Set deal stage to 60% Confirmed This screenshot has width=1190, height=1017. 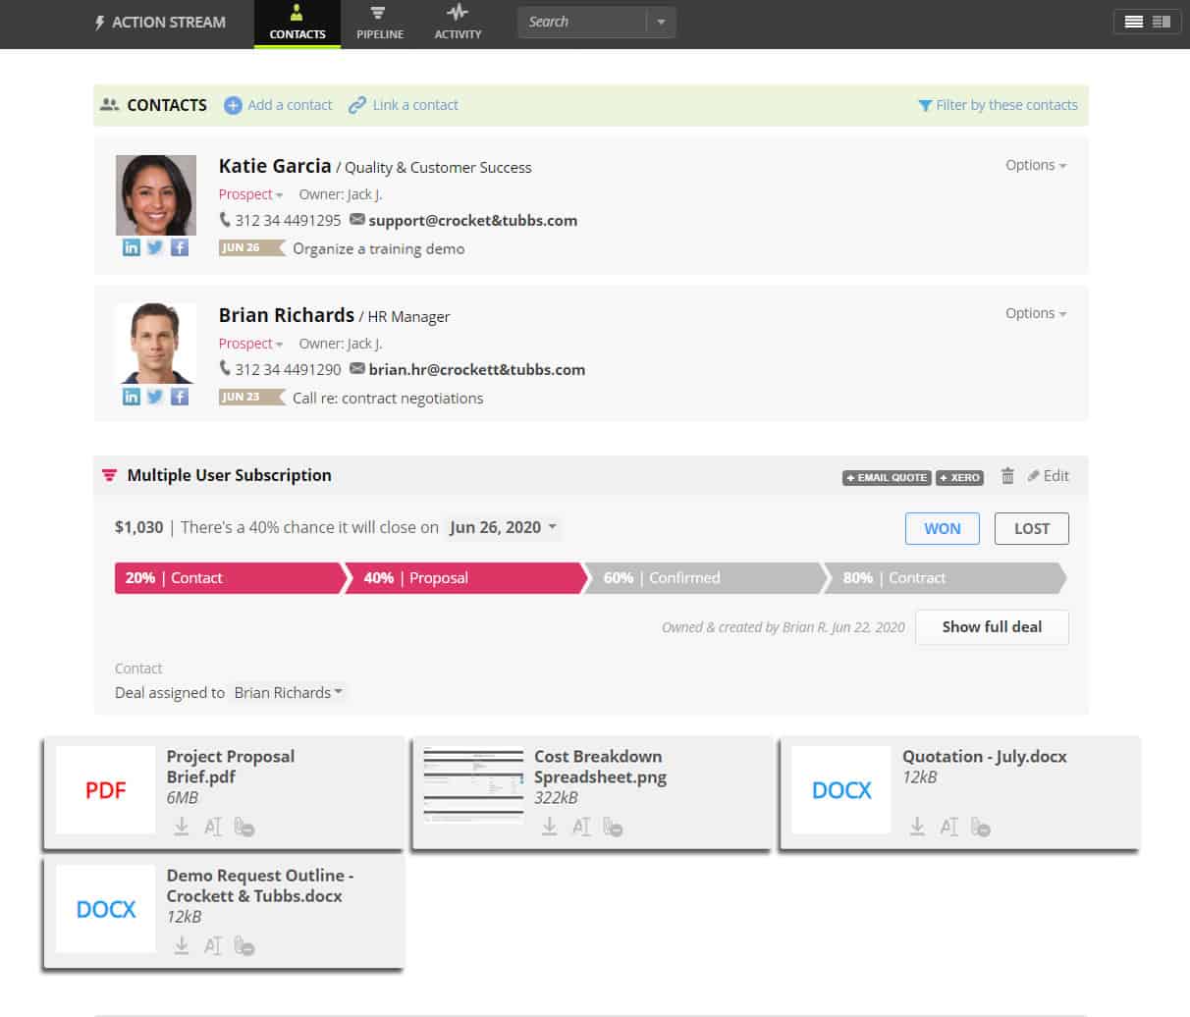point(707,578)
